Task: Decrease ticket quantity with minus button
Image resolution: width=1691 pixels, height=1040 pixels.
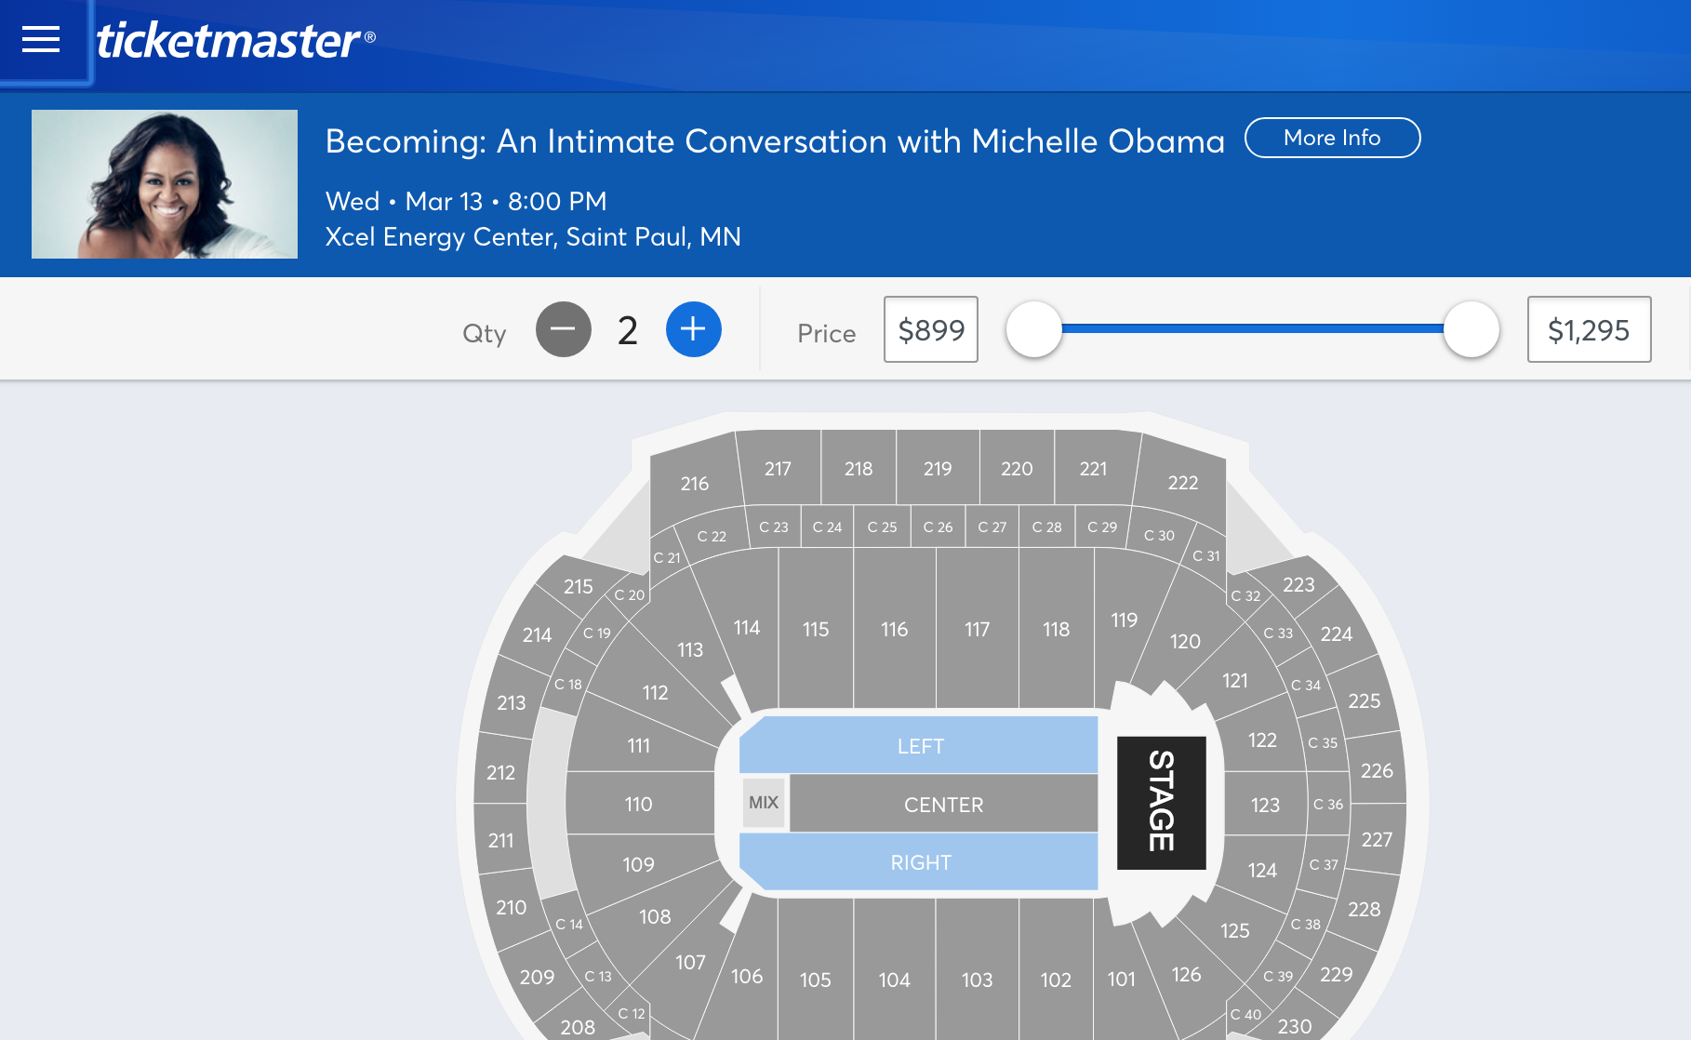Action: 564,329
